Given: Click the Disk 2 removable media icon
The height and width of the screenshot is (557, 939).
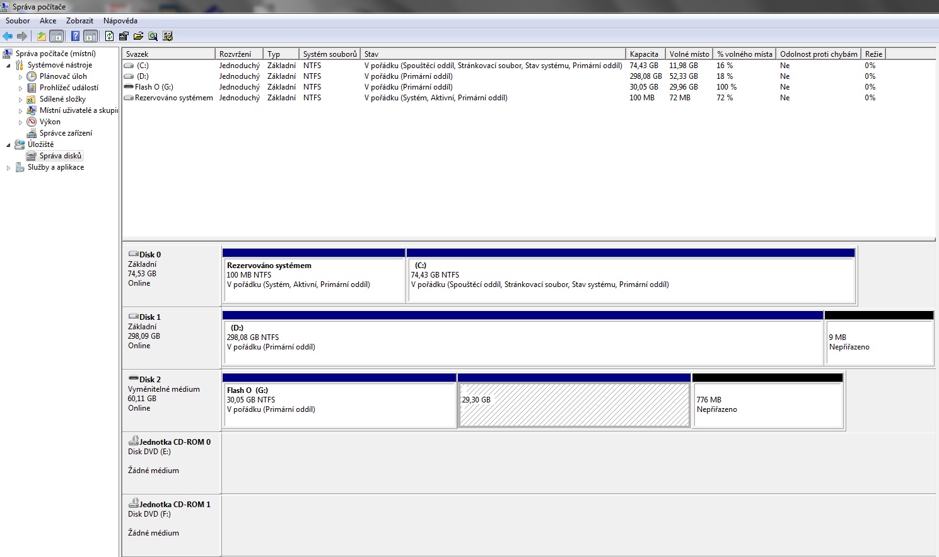Looking at the screenshot, I should pos(133,378).
